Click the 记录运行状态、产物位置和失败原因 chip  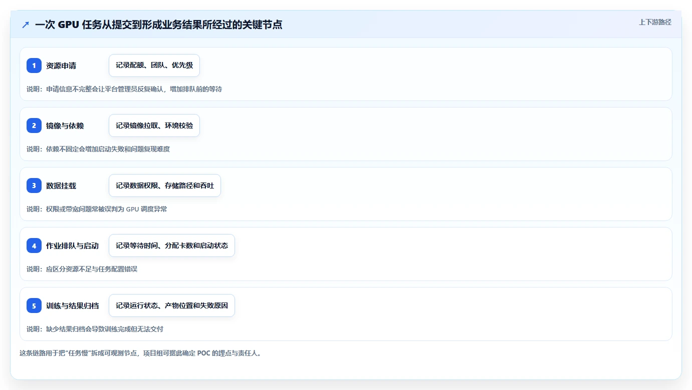(172, 305)
